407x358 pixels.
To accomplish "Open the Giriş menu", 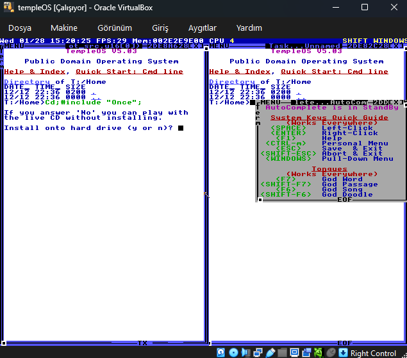I will (x=160, y=28).
